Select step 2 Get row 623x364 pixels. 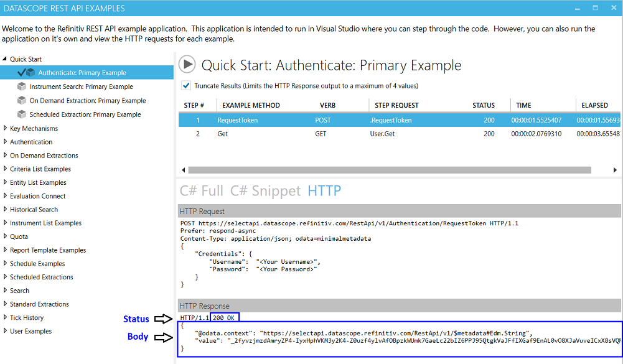click(400, 134)
